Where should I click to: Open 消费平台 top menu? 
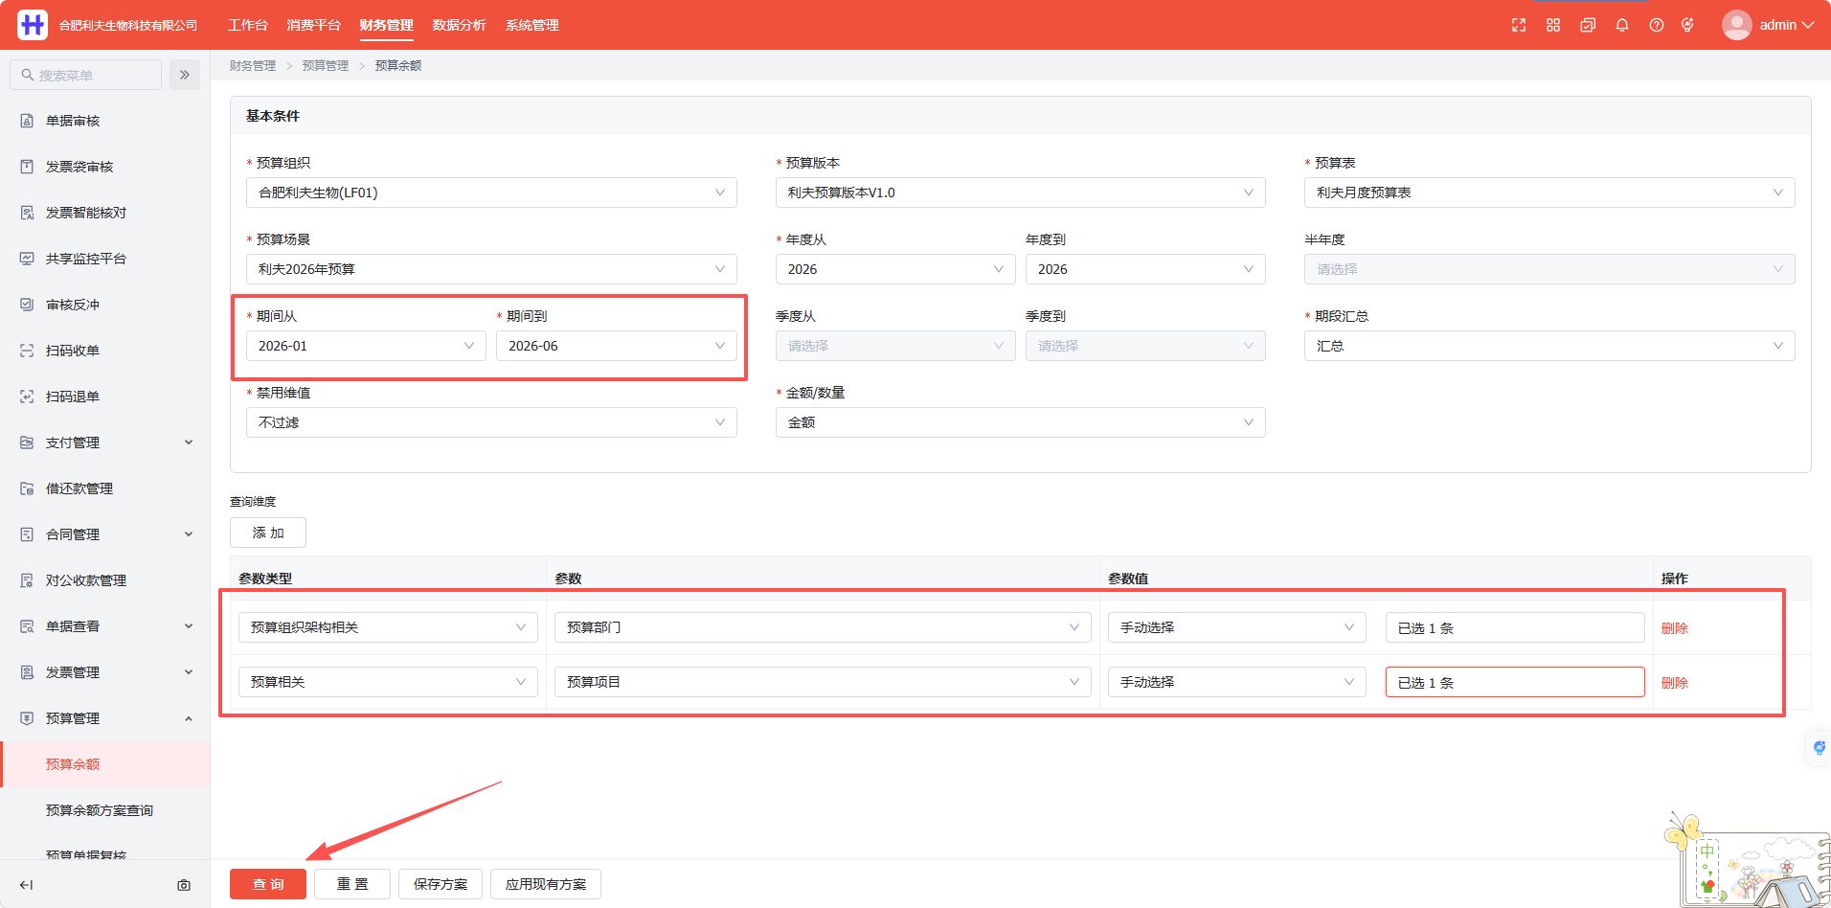(313, 25)
